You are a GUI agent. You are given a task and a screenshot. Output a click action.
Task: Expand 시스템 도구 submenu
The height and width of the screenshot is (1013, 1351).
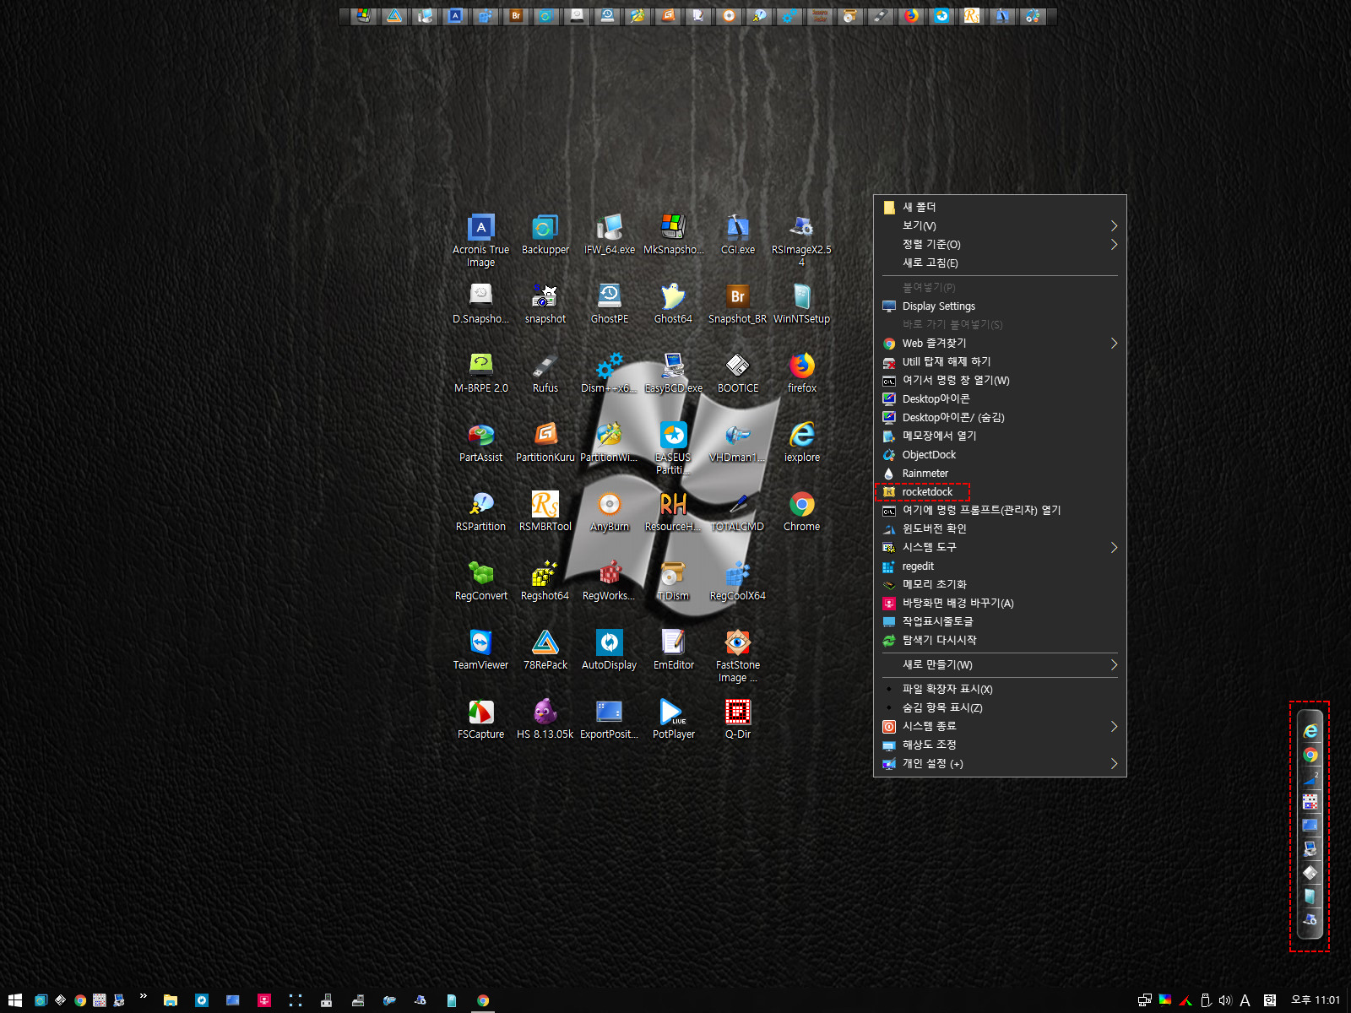coord(1000,547)
